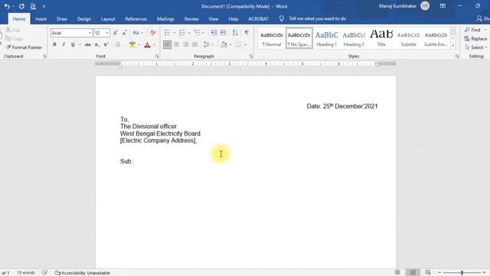Apply the Title style

(381, 38)
